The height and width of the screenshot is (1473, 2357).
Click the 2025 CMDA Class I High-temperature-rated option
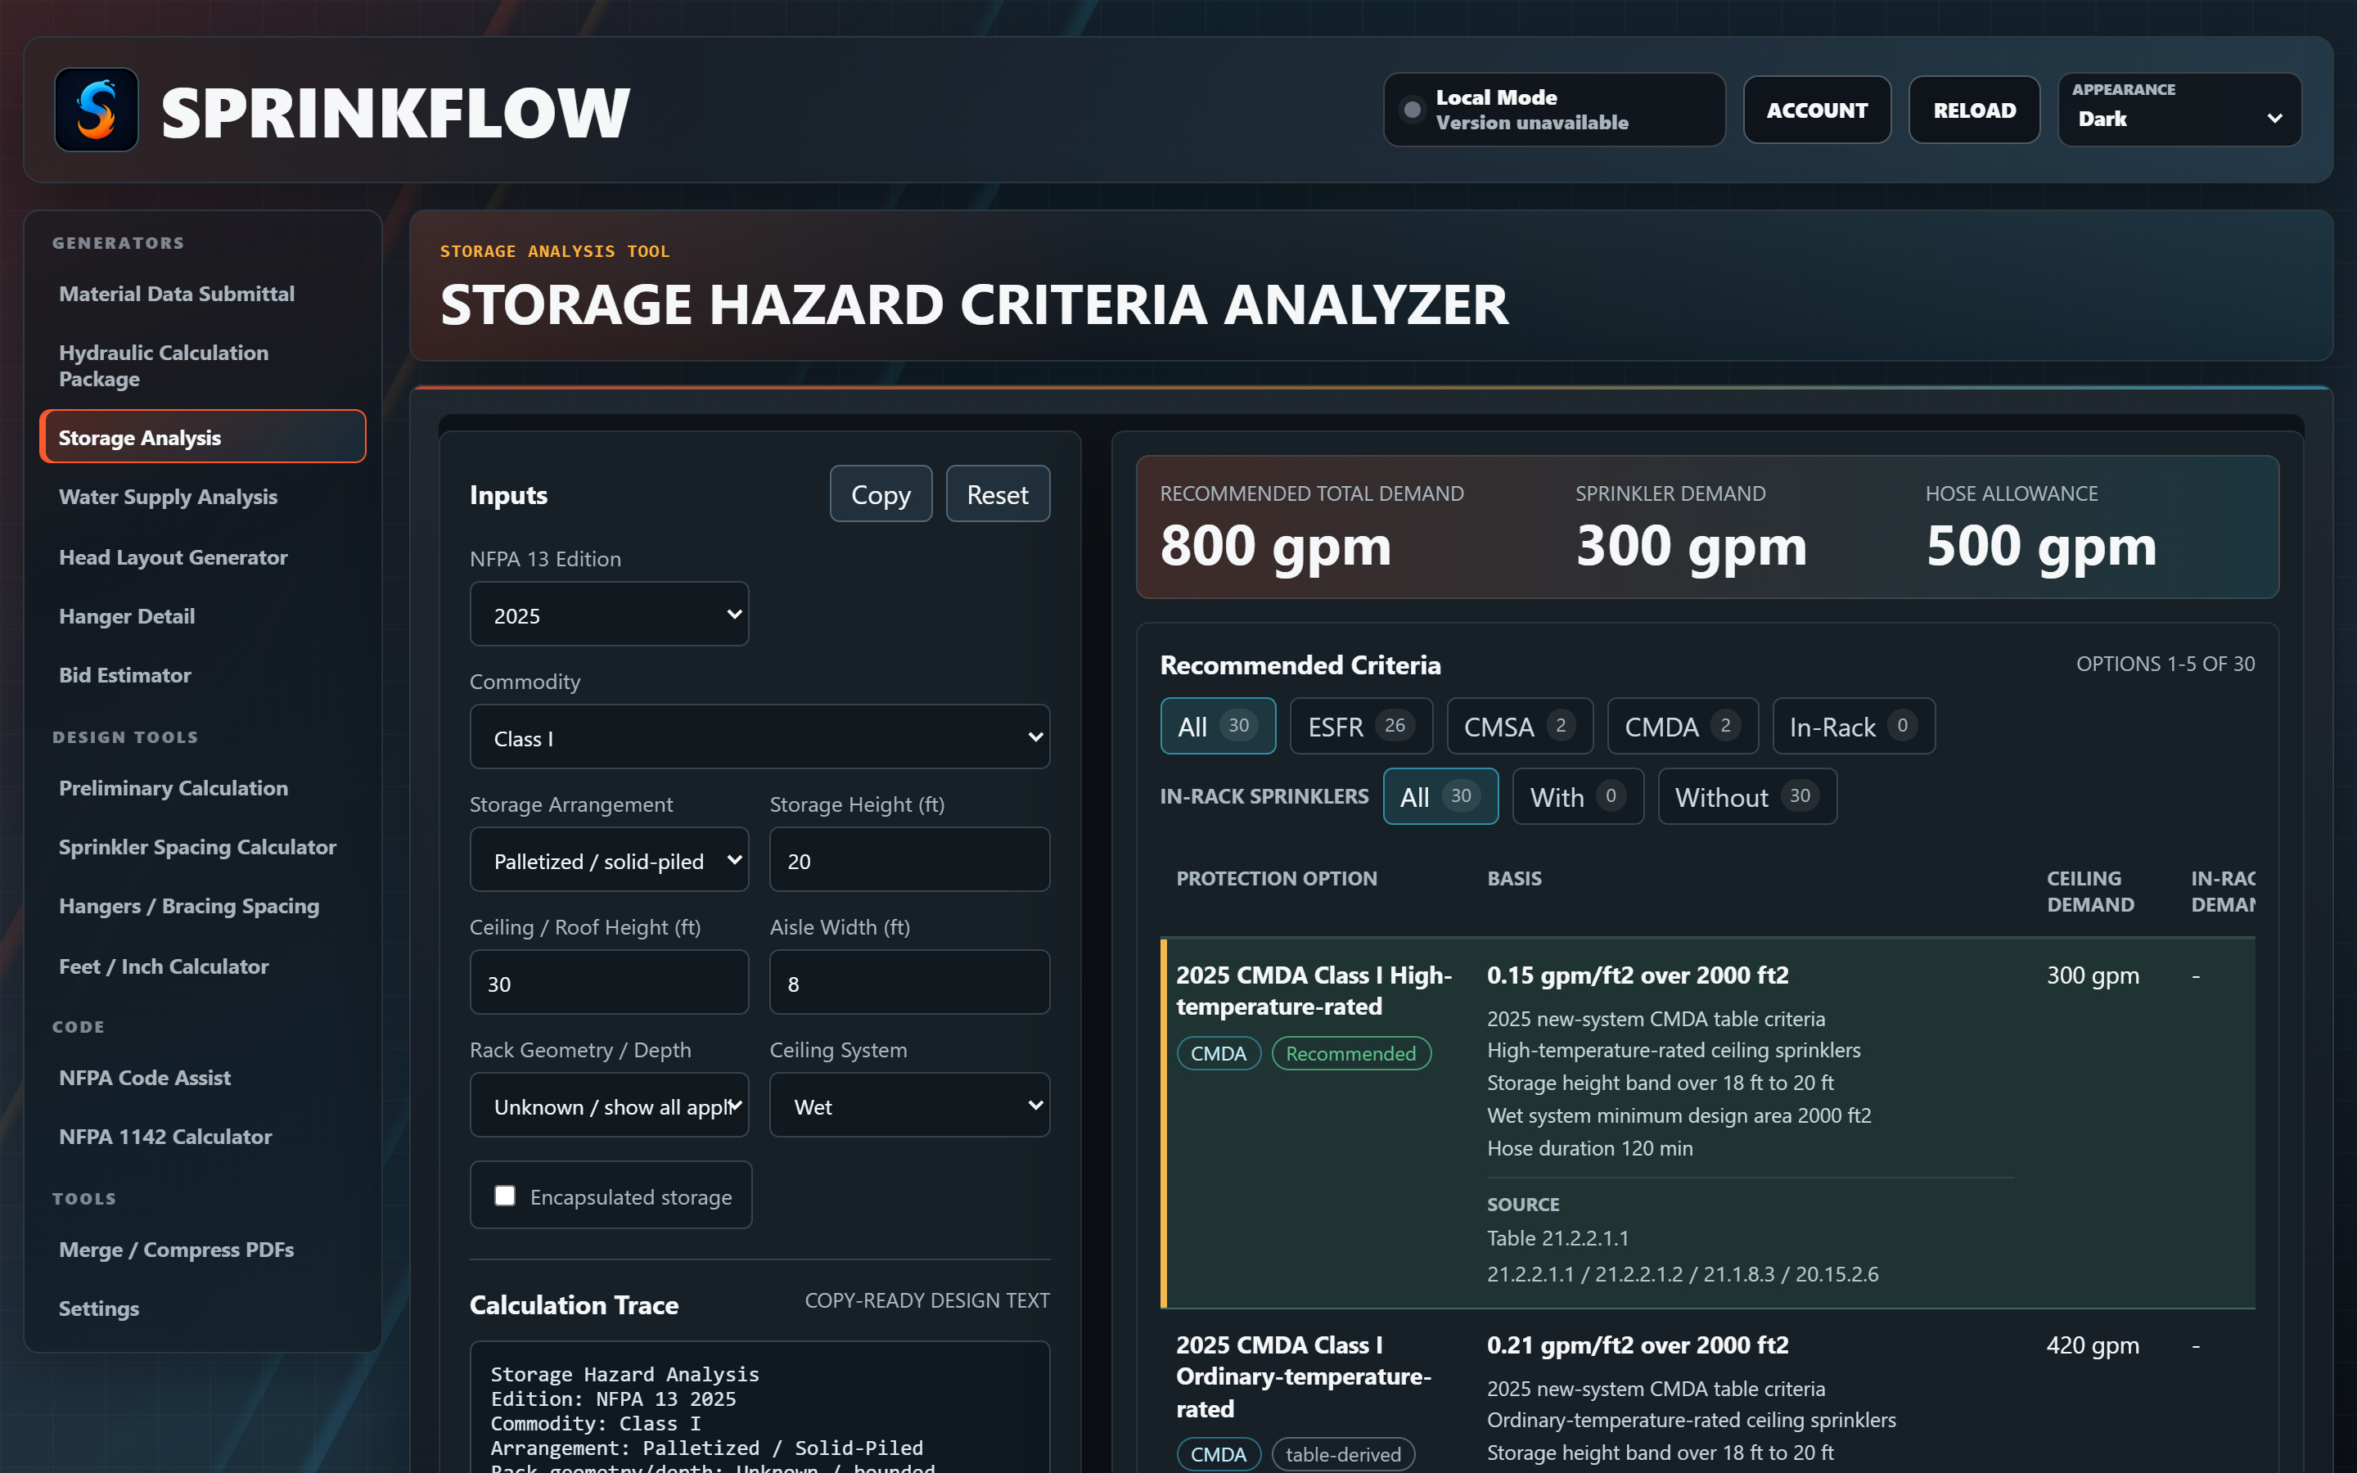click(1313, 990)
